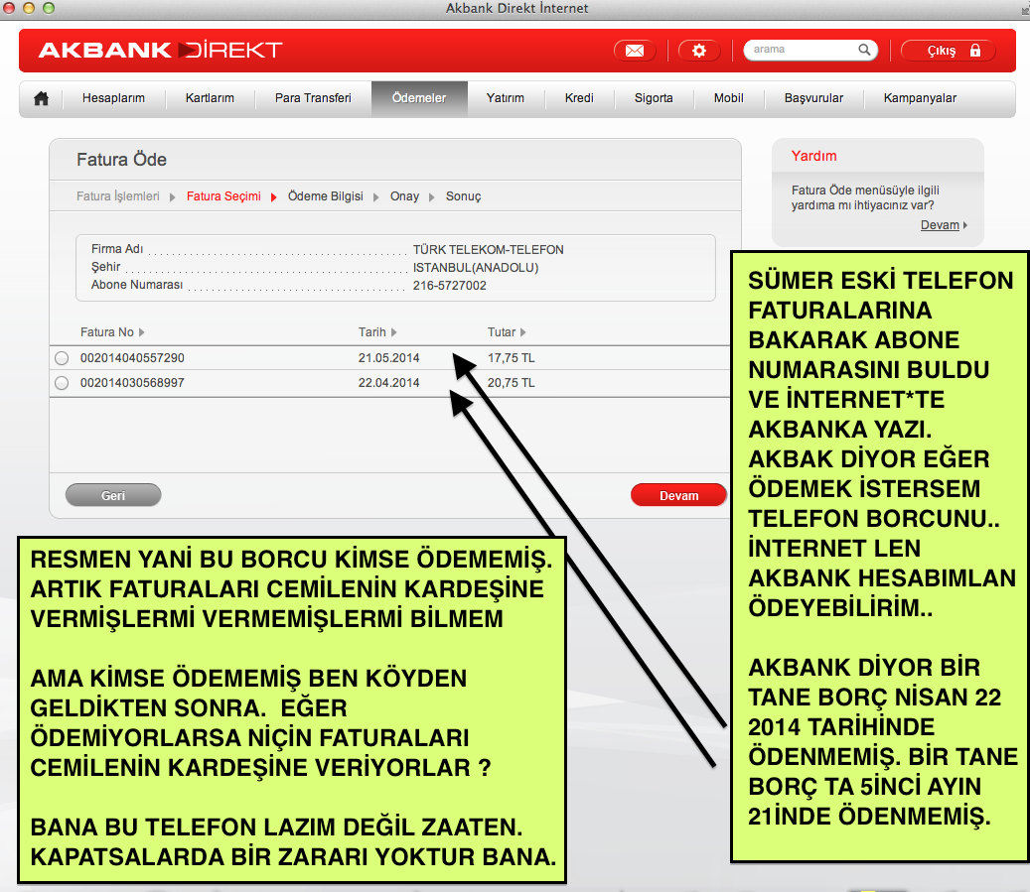Click the Onay step
The width and height of the screenshot is (1030, 892).
404,196
